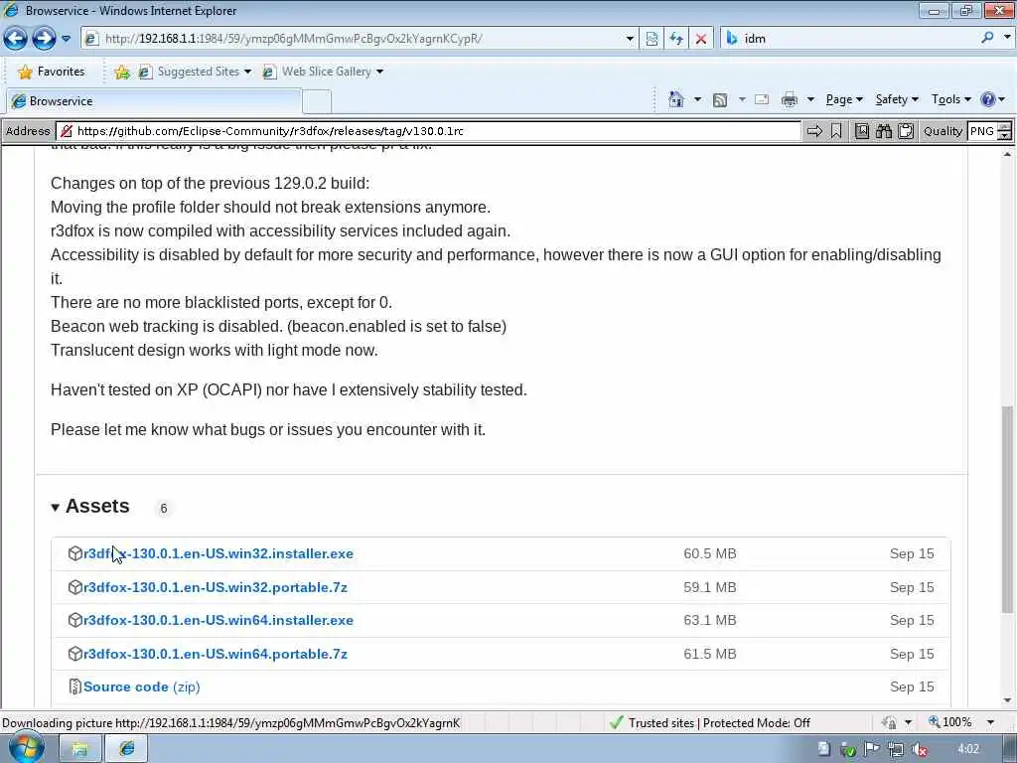Click the insecure page icon beside Browservice address

click(x=66, y=131)
